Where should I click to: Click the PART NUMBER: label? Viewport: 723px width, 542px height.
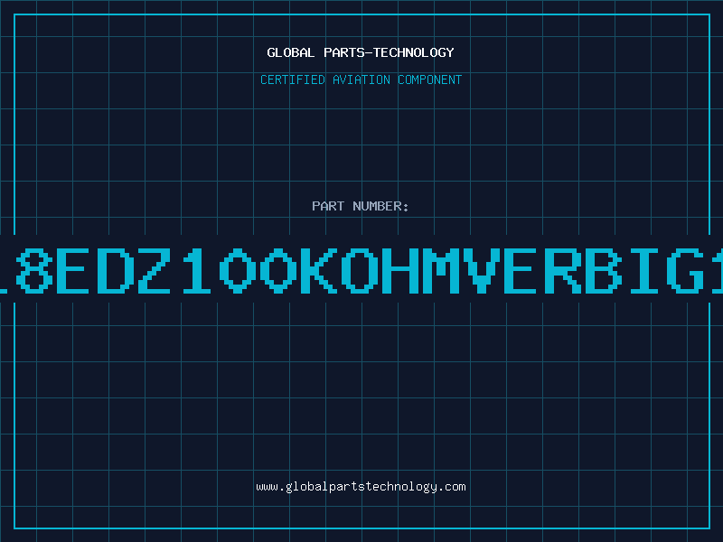[361, 206]
